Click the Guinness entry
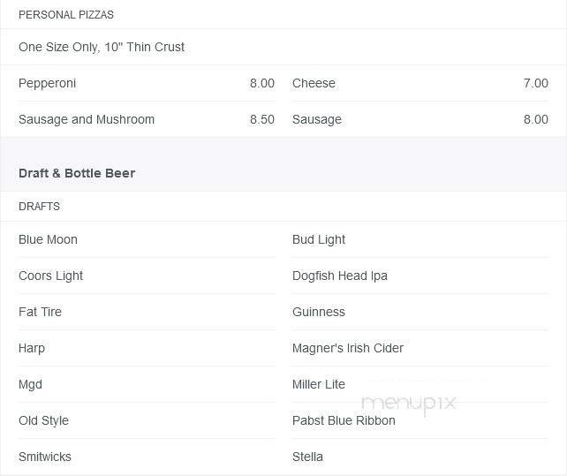The height and width of the screenshot is (476, 567). click(319, 312)
